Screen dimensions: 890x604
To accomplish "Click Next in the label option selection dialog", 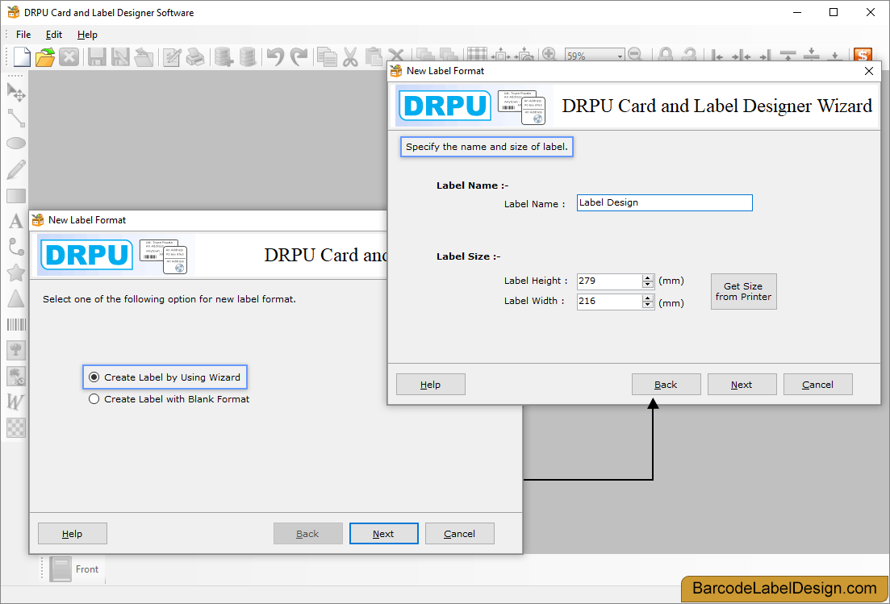I will [x=384, y=534].
